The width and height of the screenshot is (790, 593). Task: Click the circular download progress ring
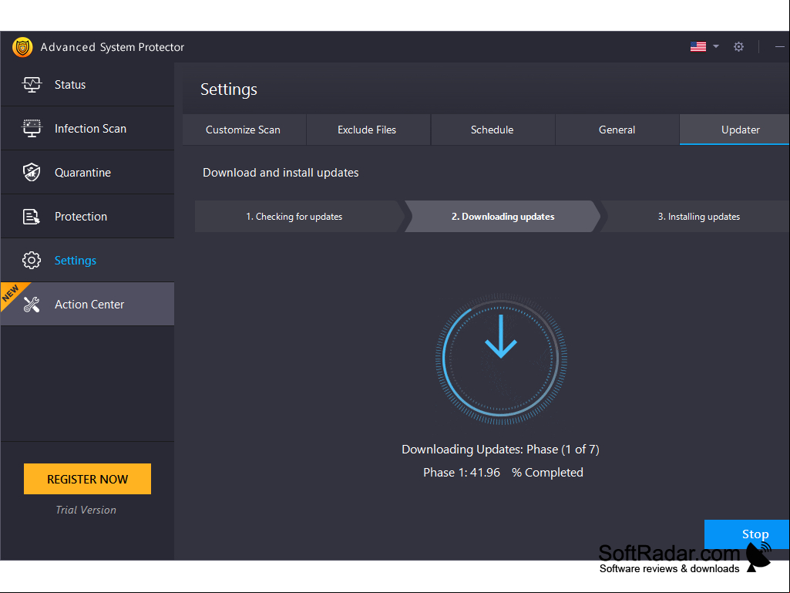(x=501, y=359)
